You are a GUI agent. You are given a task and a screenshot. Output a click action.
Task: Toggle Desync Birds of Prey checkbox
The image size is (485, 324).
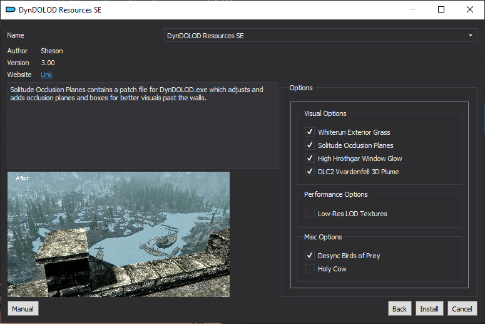310,255
